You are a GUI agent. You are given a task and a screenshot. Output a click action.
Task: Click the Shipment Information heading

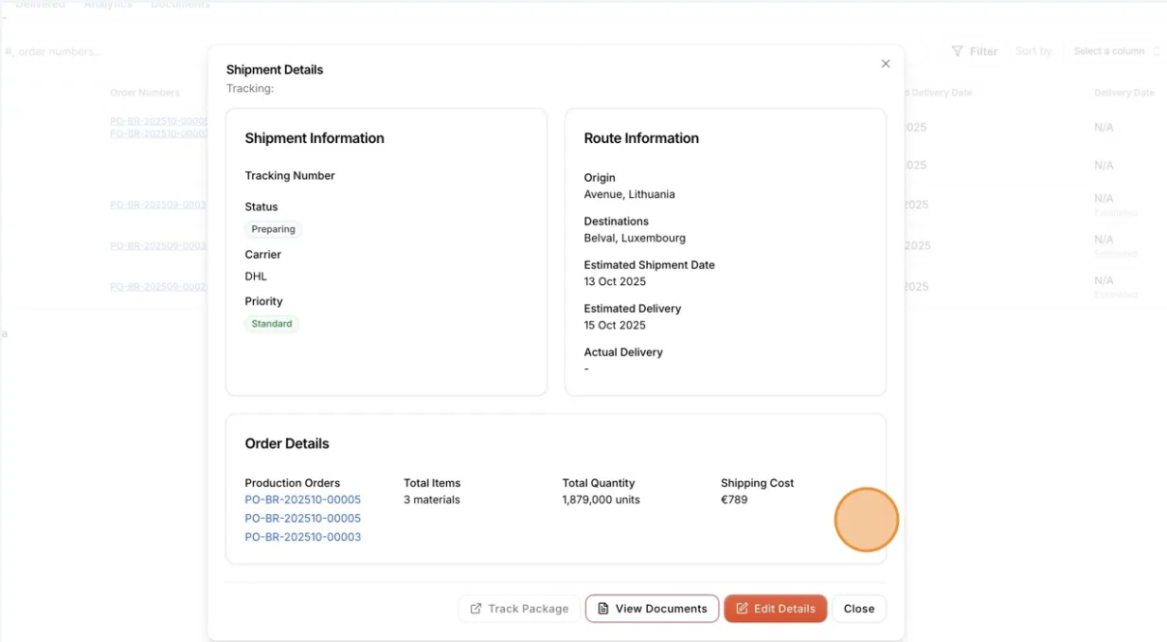coord(314,138)
